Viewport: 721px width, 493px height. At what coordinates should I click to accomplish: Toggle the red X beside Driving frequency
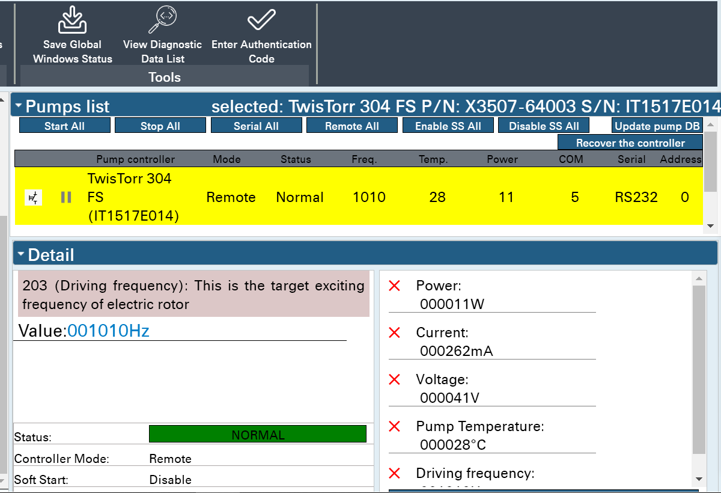[395, 474]
